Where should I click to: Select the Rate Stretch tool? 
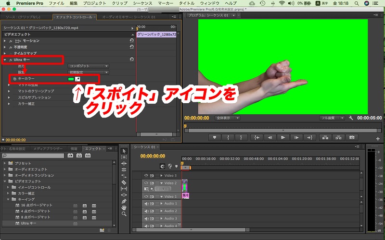click(x=124, y=176)
